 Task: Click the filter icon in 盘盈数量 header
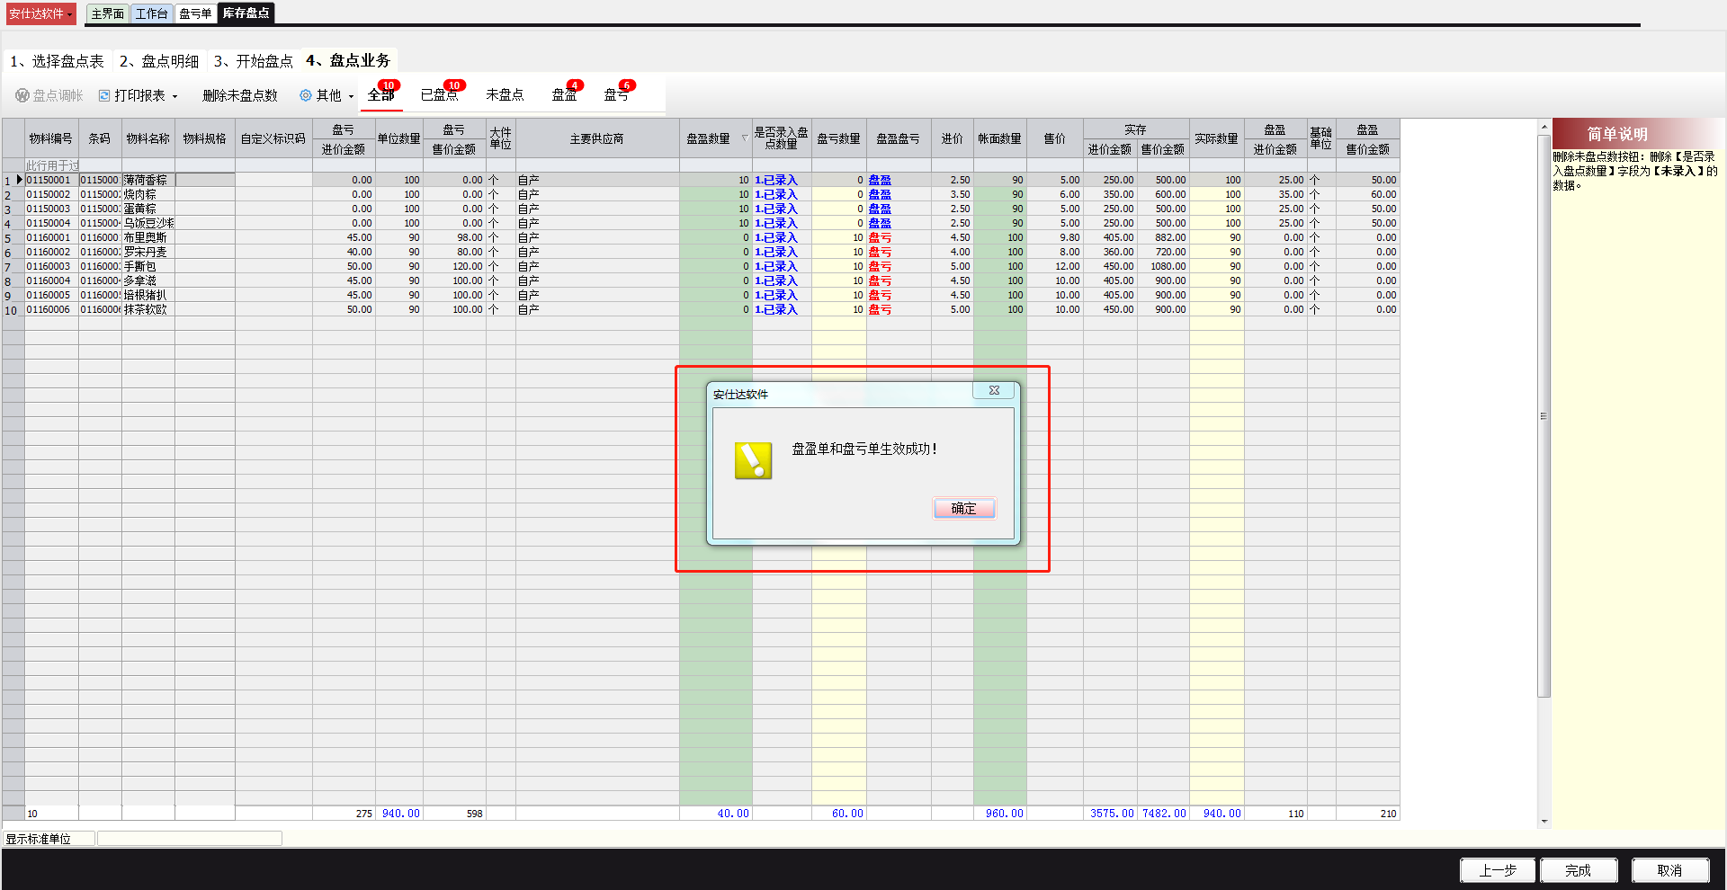pyautogui.click(x=744, y=138)
